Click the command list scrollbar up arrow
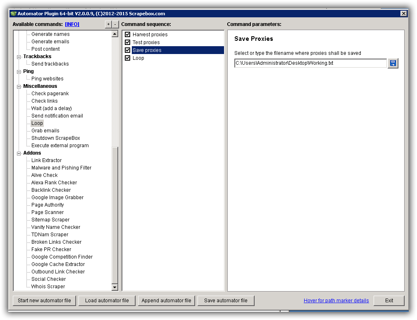The height and width of the screenshot is (320, 417). [115, 34]
